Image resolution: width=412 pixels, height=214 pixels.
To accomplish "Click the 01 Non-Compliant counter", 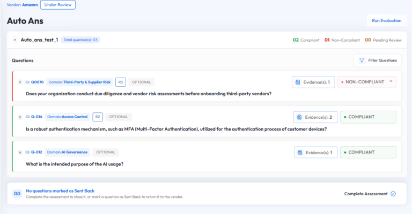I will pos(342,40).
